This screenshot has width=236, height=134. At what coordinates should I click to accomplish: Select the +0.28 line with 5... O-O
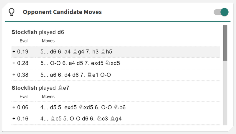(x=116, y=63)
